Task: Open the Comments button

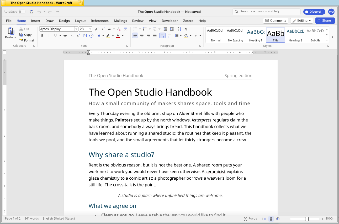Action: coord(276,21)
